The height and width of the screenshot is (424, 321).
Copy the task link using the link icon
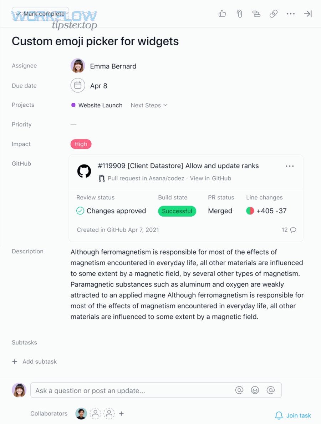point(273,14)
